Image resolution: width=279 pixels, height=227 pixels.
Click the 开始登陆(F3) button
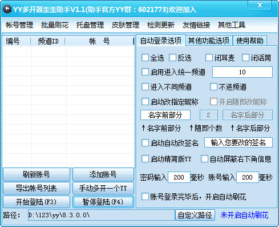pyautogui.click(x=37, y=202)
